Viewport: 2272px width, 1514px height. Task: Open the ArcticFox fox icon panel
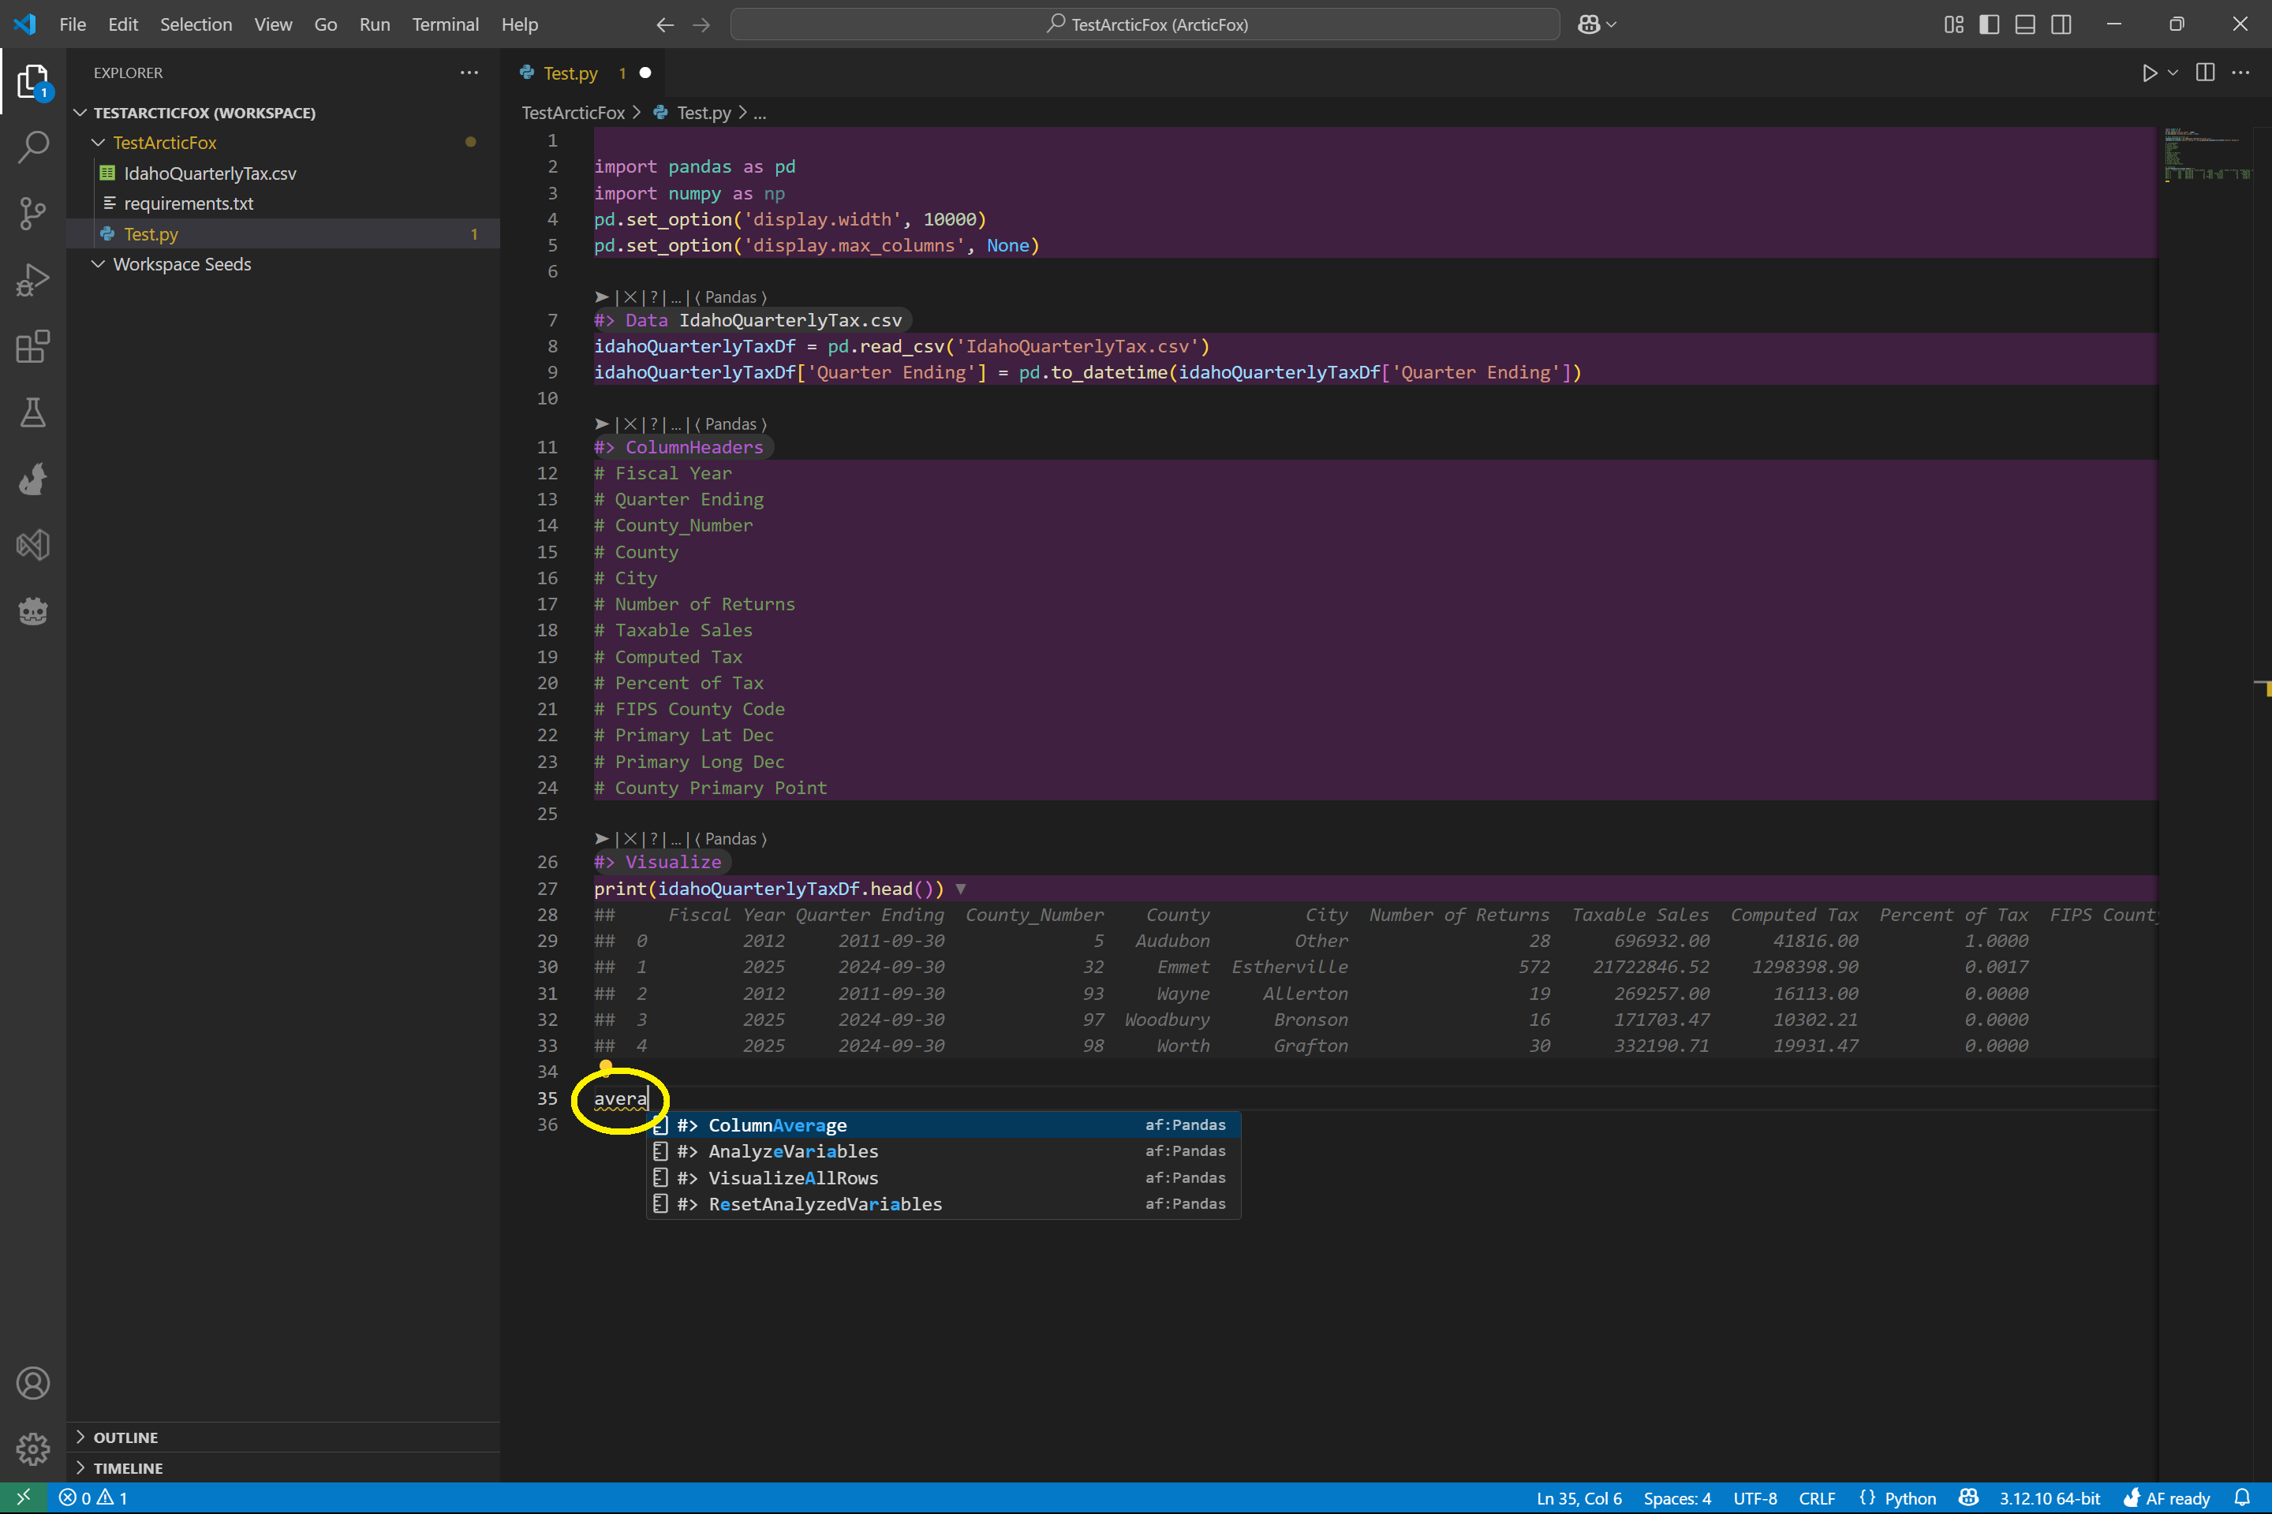tap(33, 479)
